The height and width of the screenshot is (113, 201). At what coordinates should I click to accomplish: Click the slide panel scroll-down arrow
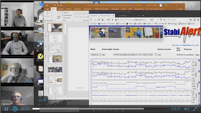pos(65,96)
